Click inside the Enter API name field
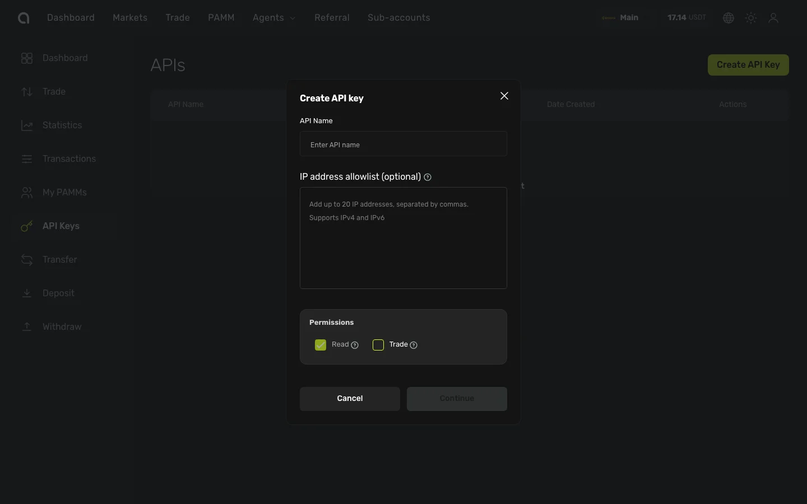807x504 pixels. click(x=403, y=144)
